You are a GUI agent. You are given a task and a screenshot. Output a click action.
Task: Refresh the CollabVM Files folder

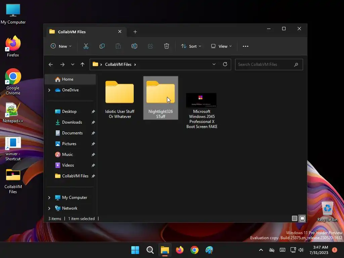tap(225, 64)
